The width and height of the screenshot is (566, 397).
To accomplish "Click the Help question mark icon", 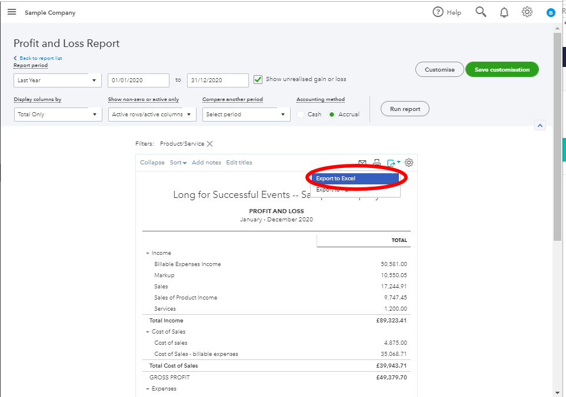I will click(x=438, y=12).
